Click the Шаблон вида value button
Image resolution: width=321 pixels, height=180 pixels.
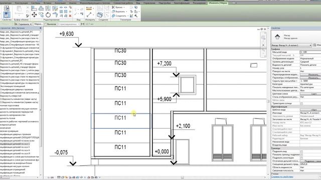click(311, 110)
